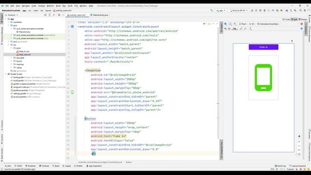
Task: Switch to Code view mode
Action: 286,19
